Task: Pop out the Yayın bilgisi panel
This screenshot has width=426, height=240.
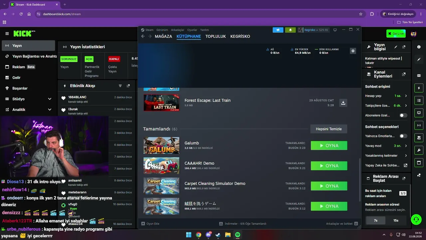Action: 404,47
